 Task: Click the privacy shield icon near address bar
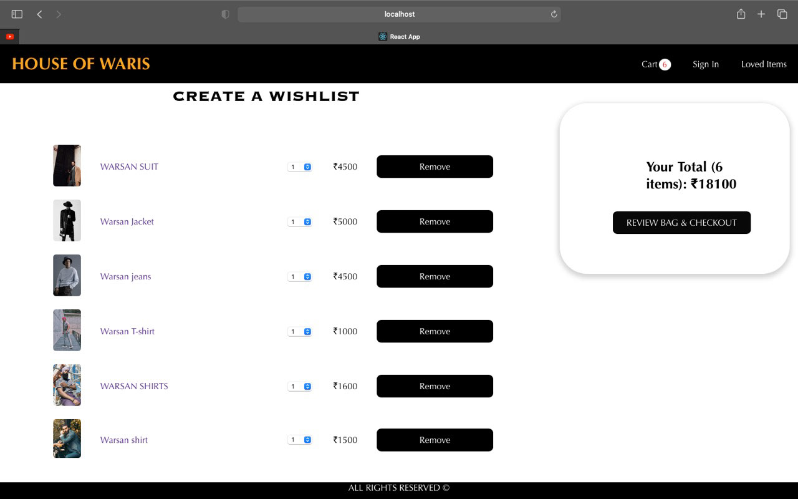click(x=224, y=14)
